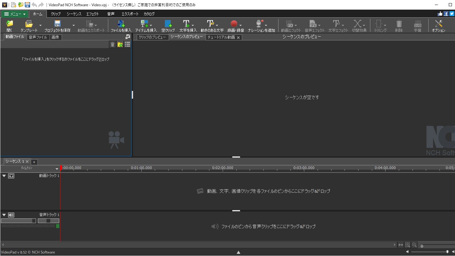Image resolution: width=455 pixels, height=256 pixels.
Task: Click the save disk icon in title bar
Action: point(27,5)
